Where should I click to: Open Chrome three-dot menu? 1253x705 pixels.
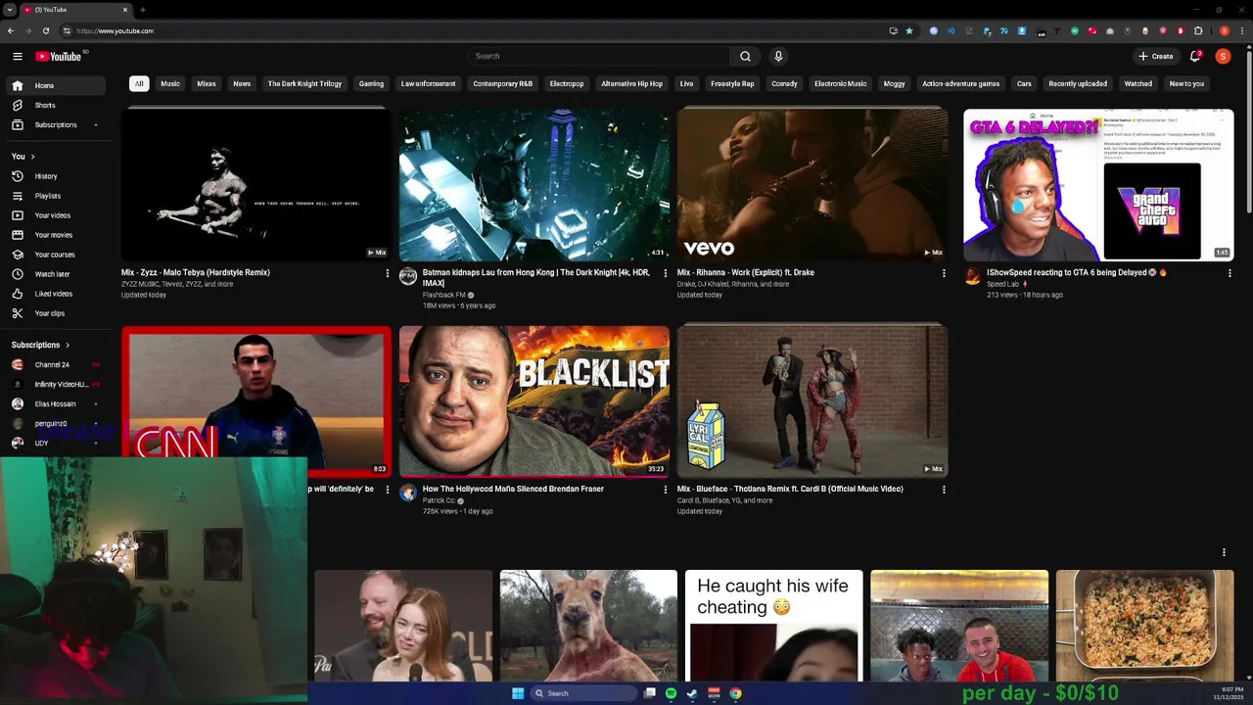pyautogui.click(x=1241, y=30)
